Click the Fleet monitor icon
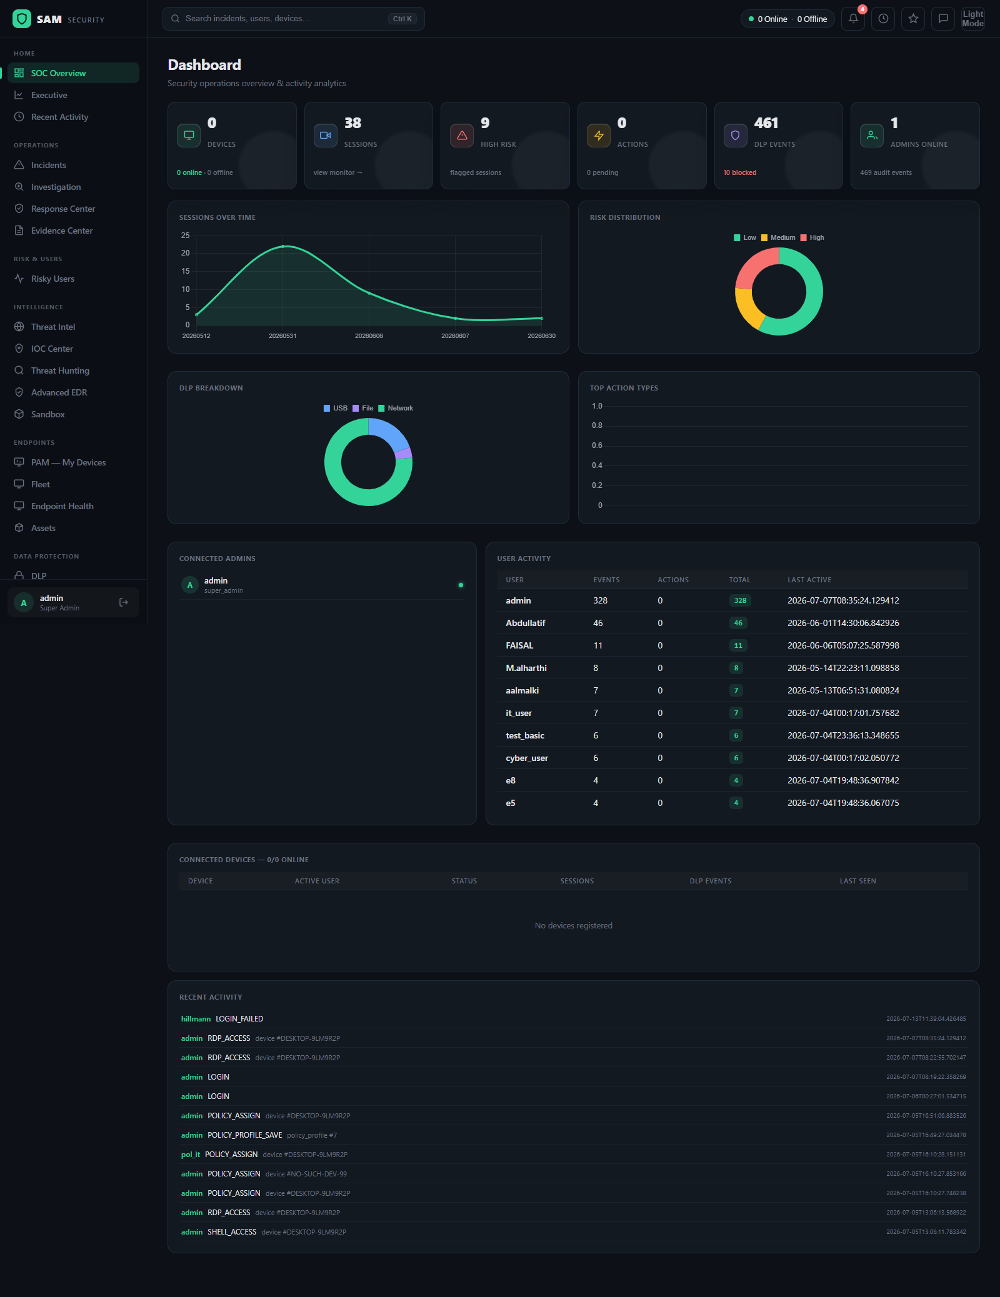This screenshot has width=1000, height=1297. [x=19, y=484]
